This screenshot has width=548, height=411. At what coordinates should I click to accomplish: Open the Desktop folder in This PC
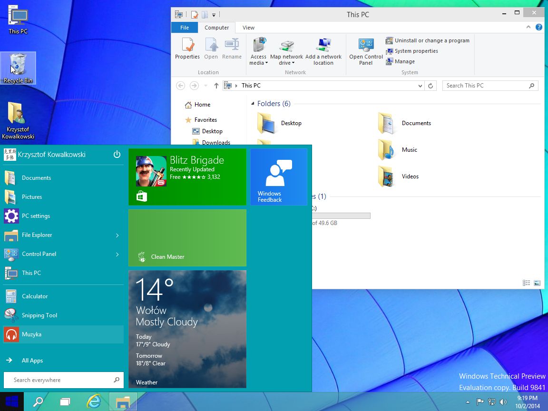click(x=279, y=123)
